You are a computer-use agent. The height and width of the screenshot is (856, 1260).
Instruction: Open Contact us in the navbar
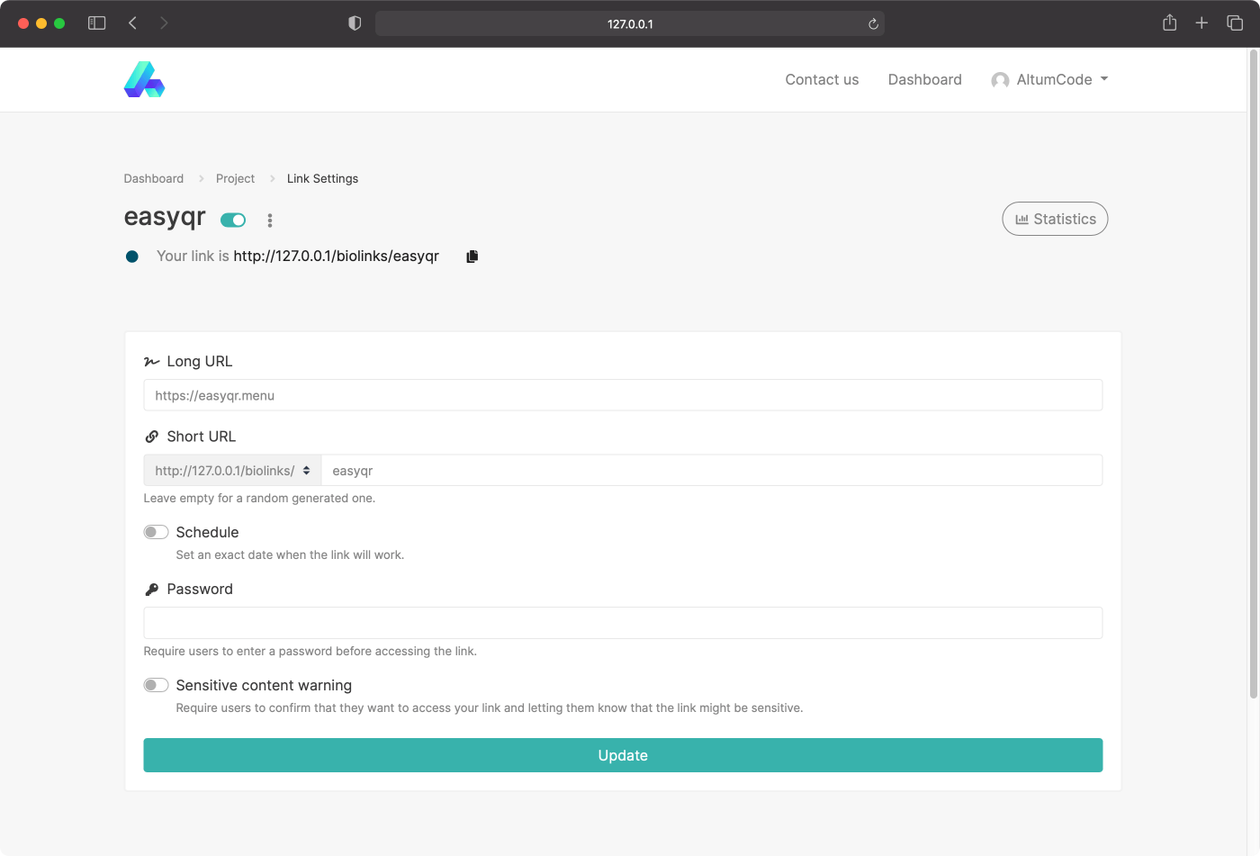pos(822,79)
